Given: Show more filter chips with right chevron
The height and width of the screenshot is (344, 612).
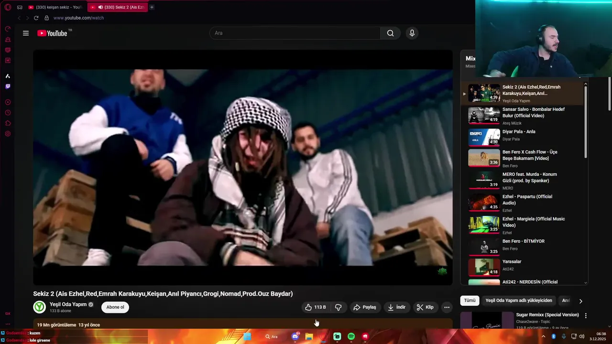Looking at the screenshot, I should click(x=580, y=301).
